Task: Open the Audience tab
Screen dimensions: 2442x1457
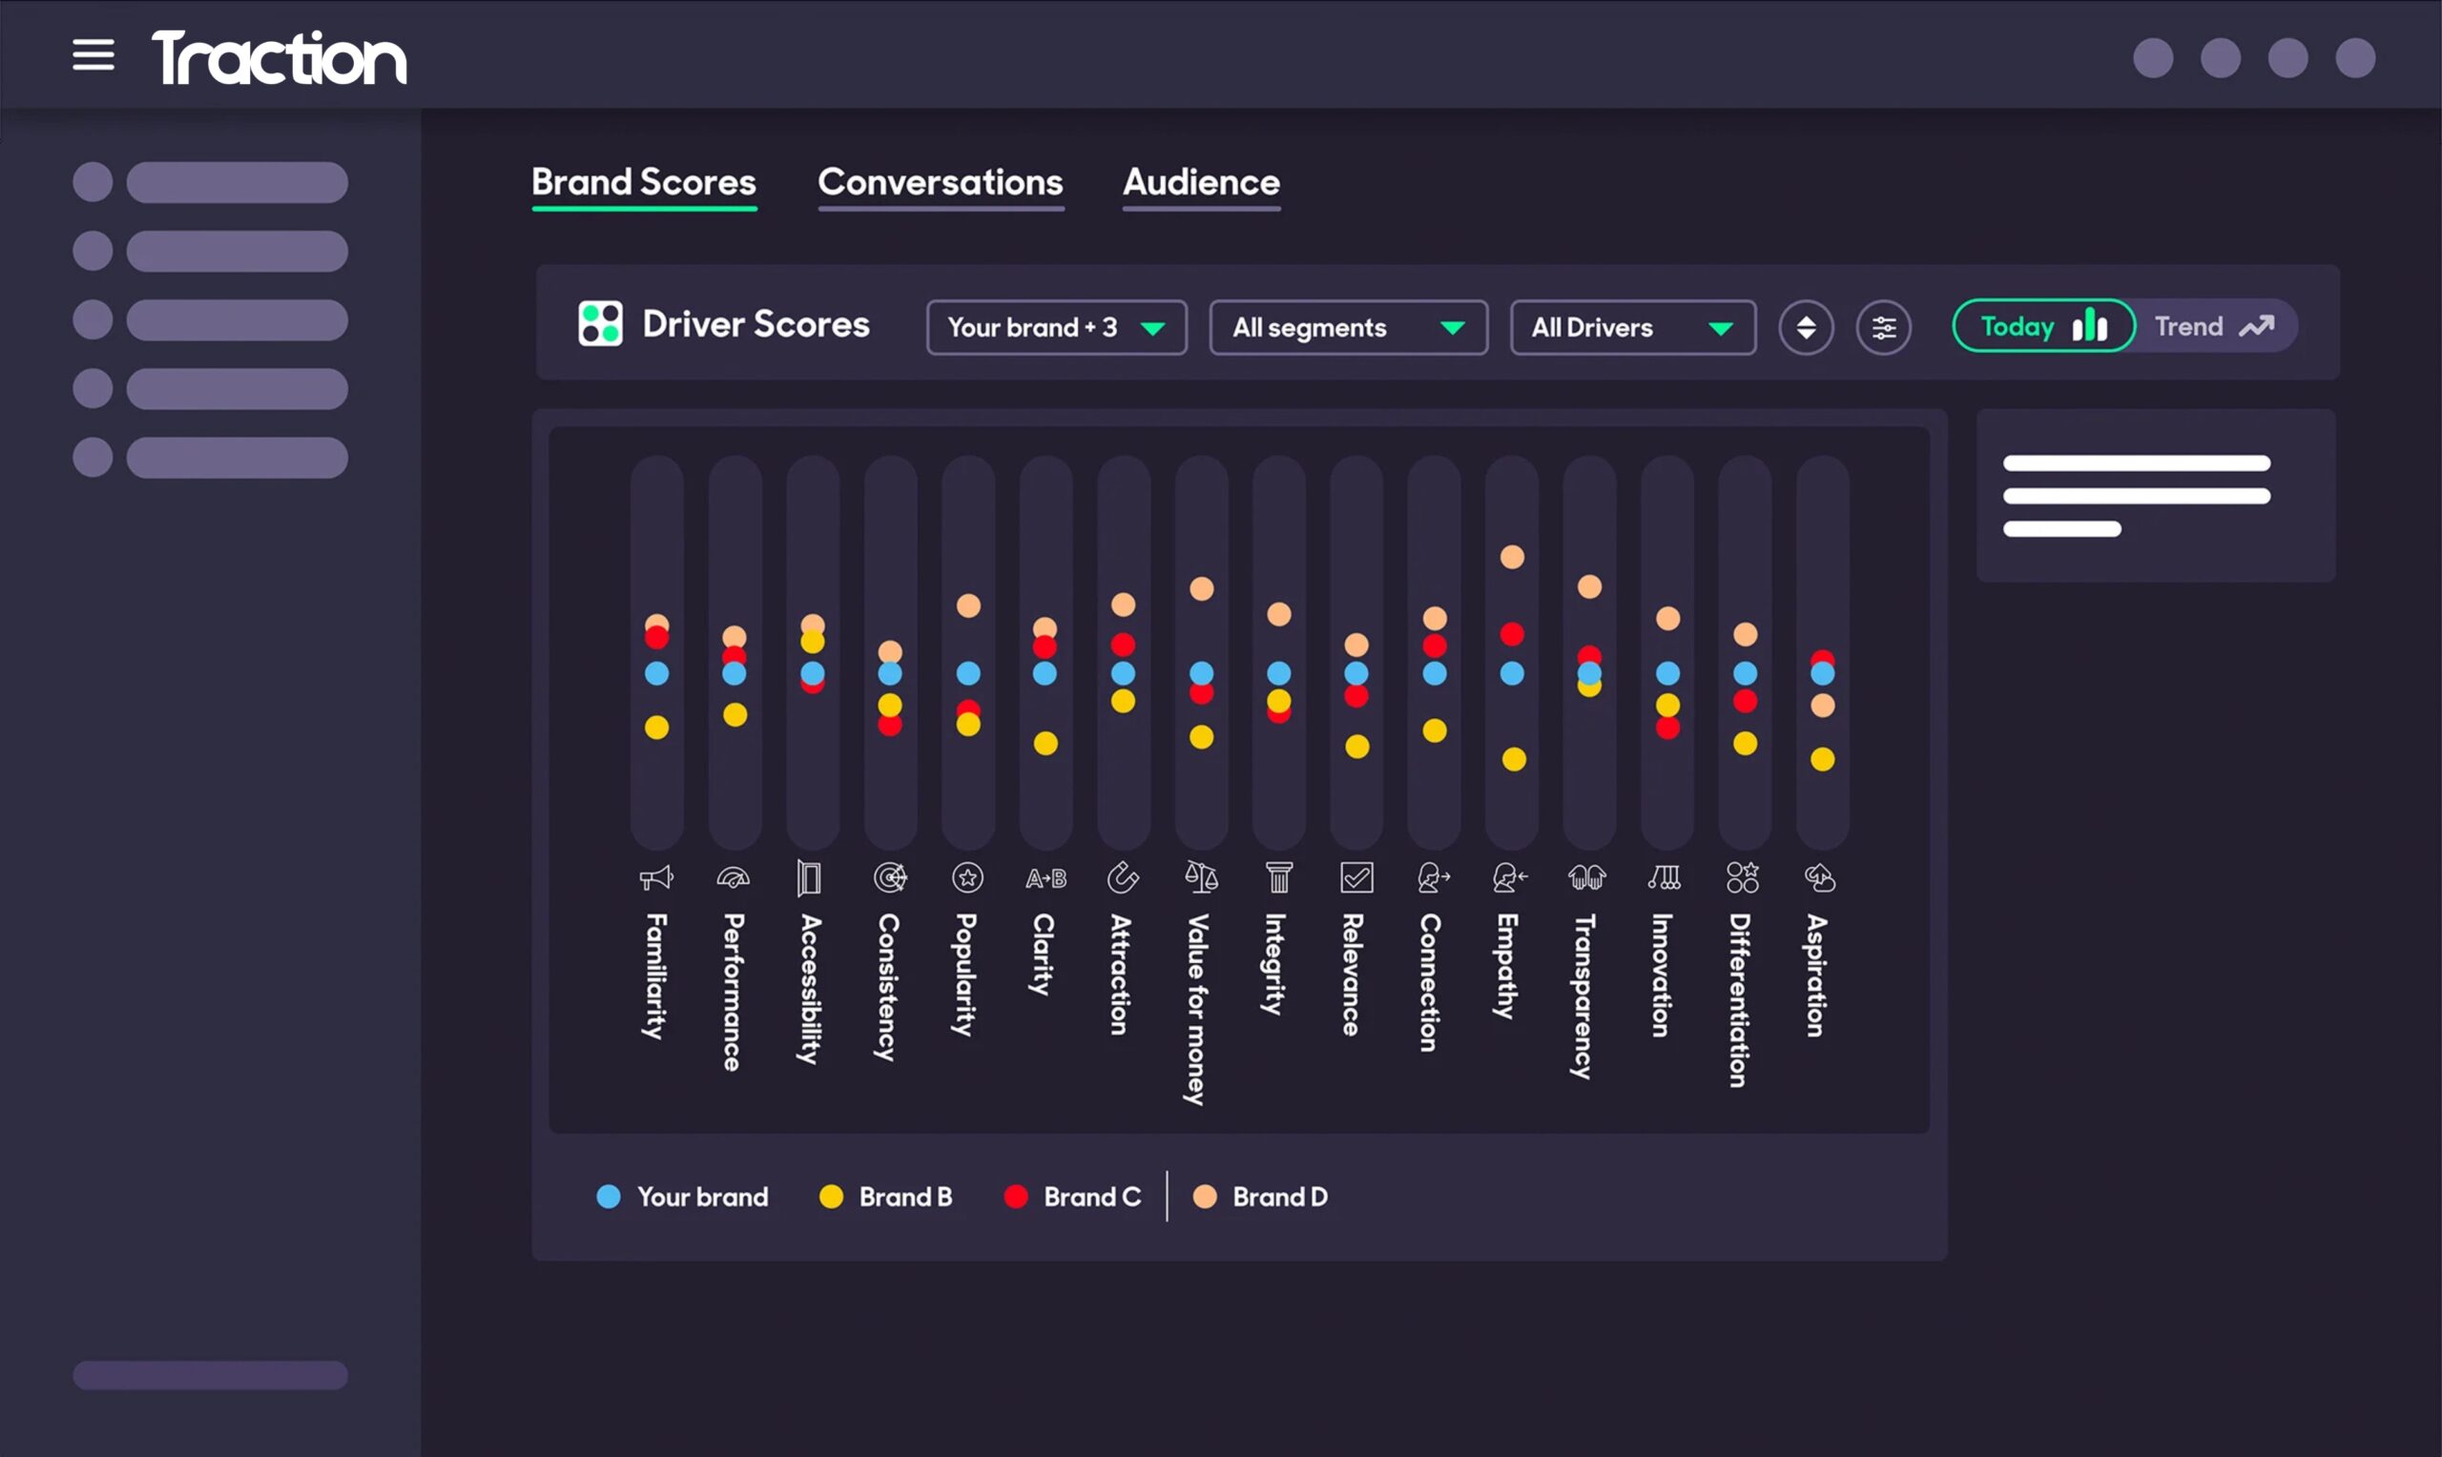Action: point(1200,183)
